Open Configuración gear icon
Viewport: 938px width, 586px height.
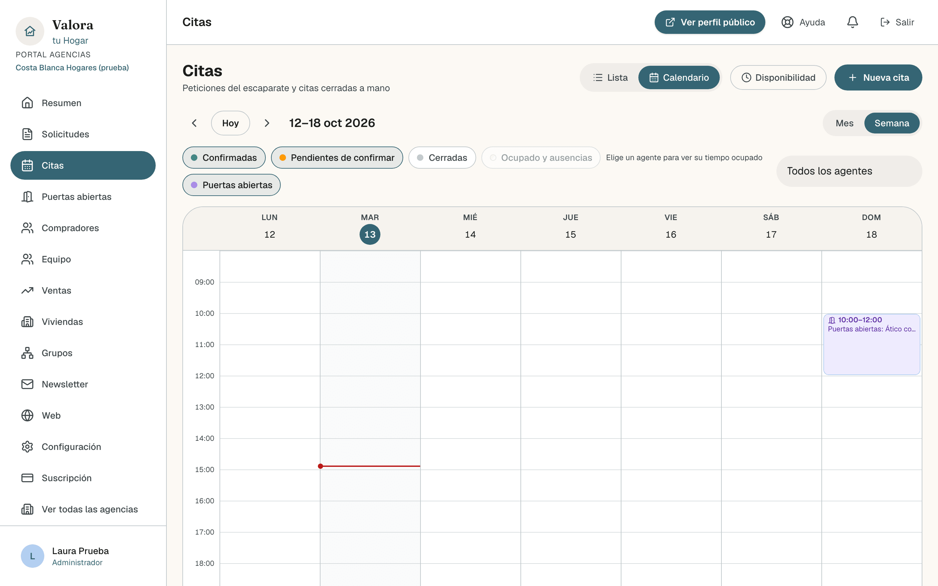coord(27,446)
